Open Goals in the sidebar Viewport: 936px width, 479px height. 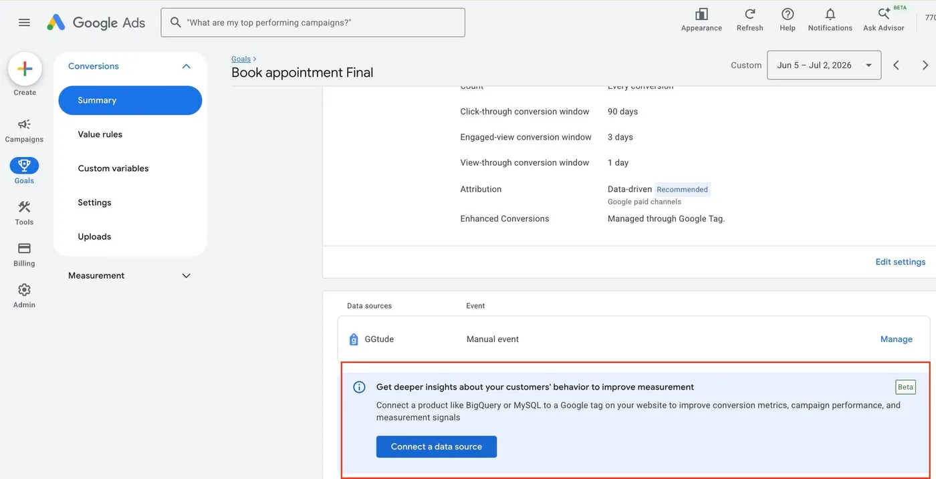point(24,171)
